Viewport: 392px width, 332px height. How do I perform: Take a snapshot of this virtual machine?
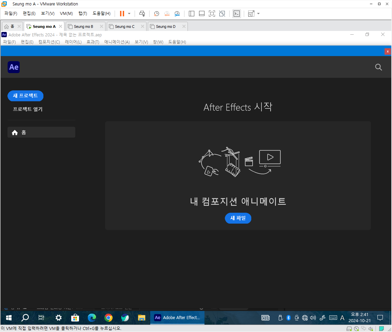[x=157, y=14]
